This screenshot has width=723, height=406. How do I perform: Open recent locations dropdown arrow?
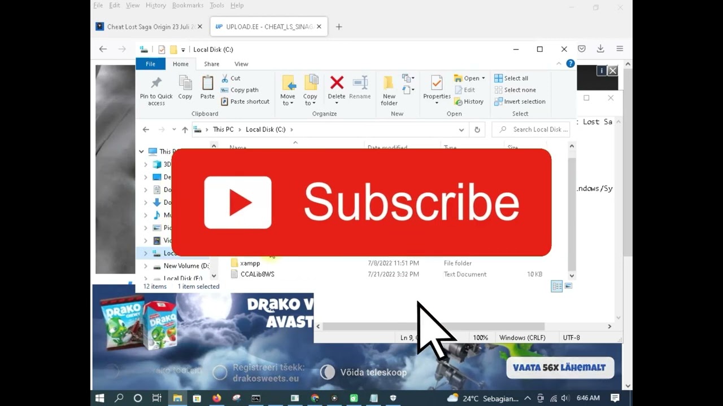tap(174, 129)
